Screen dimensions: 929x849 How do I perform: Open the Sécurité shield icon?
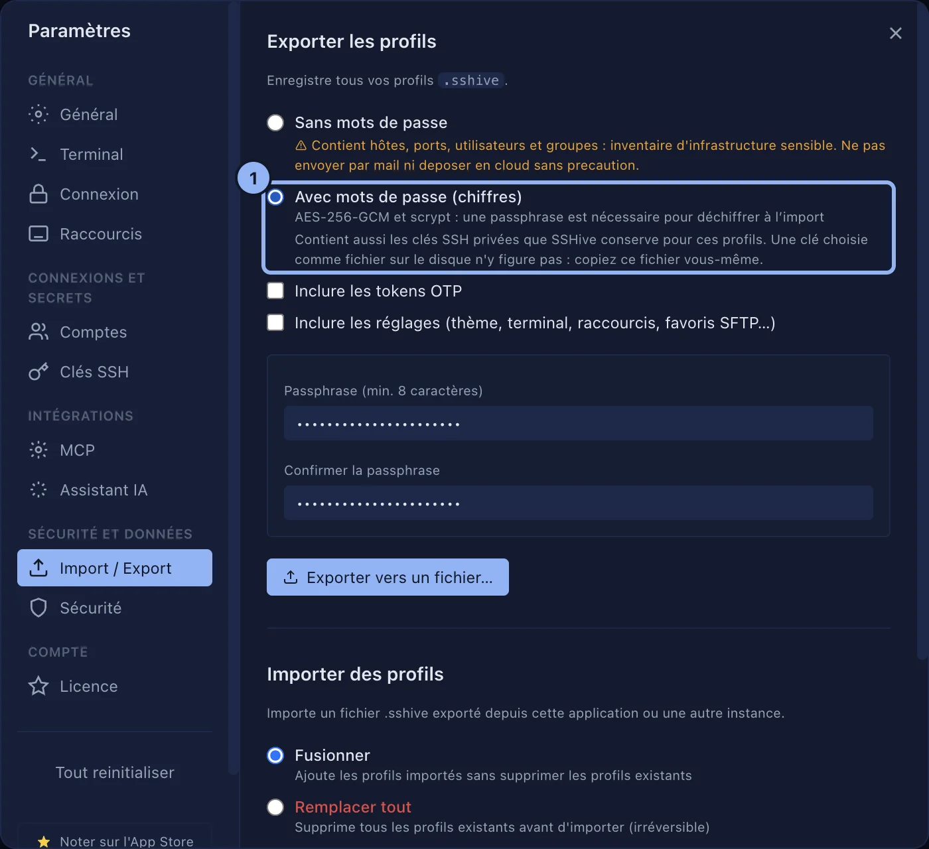[x=38, y=608]
